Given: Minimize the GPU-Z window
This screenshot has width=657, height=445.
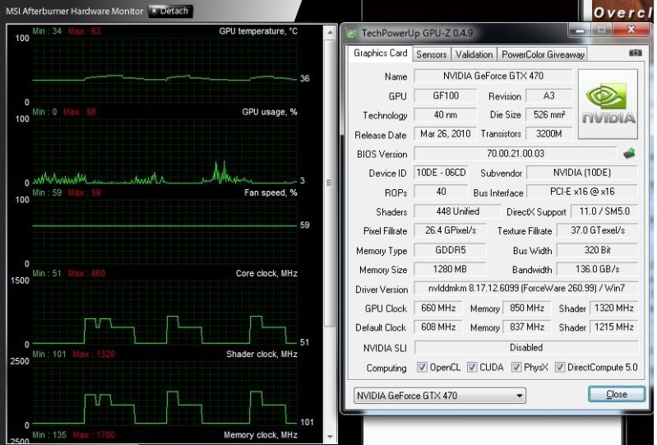Looking at the screenshot, I should coord(580,30).
